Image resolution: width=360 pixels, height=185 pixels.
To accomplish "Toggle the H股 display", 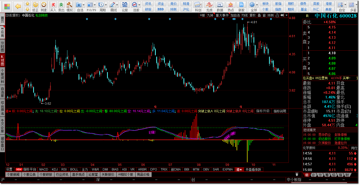I will point(202,15).
